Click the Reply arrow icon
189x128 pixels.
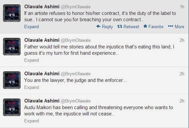98,26
